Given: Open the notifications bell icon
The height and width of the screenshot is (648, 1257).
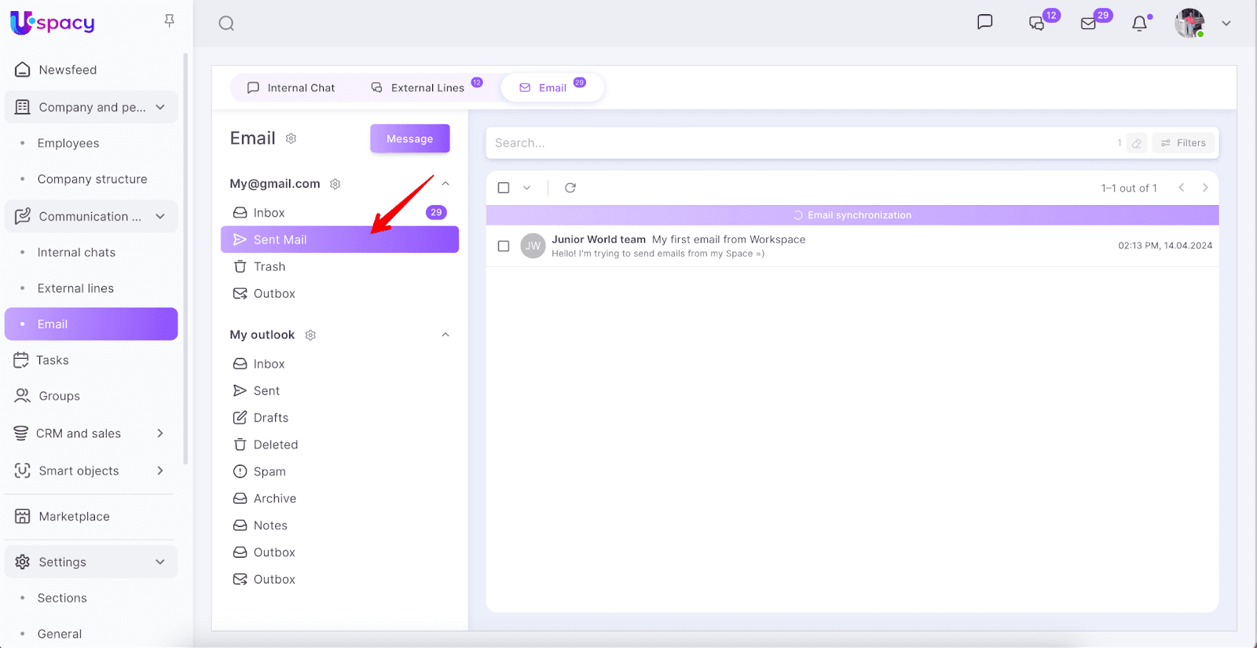Looking at the screenshot, I should [x=1139, y=24].
